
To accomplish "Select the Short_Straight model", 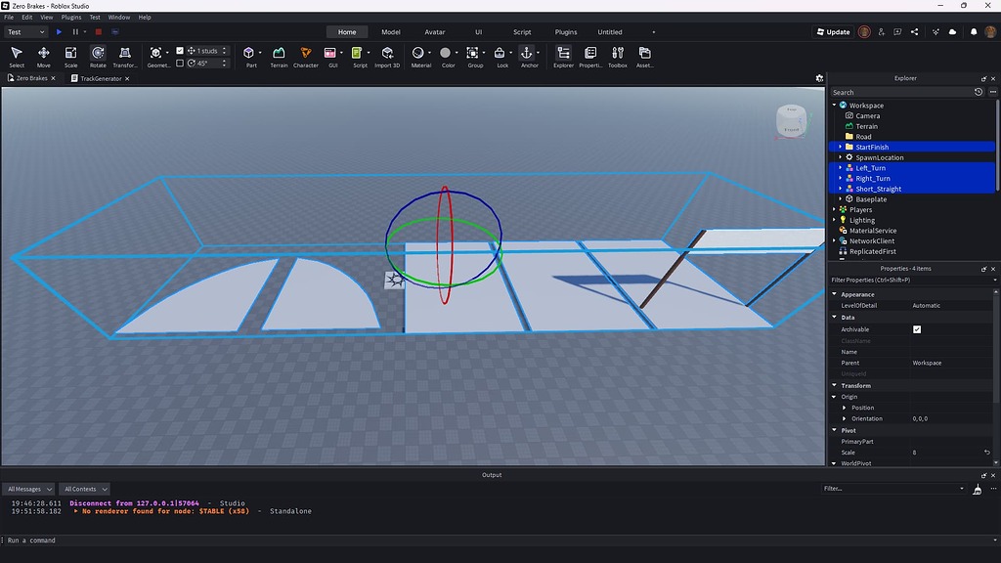I will 879,189.
